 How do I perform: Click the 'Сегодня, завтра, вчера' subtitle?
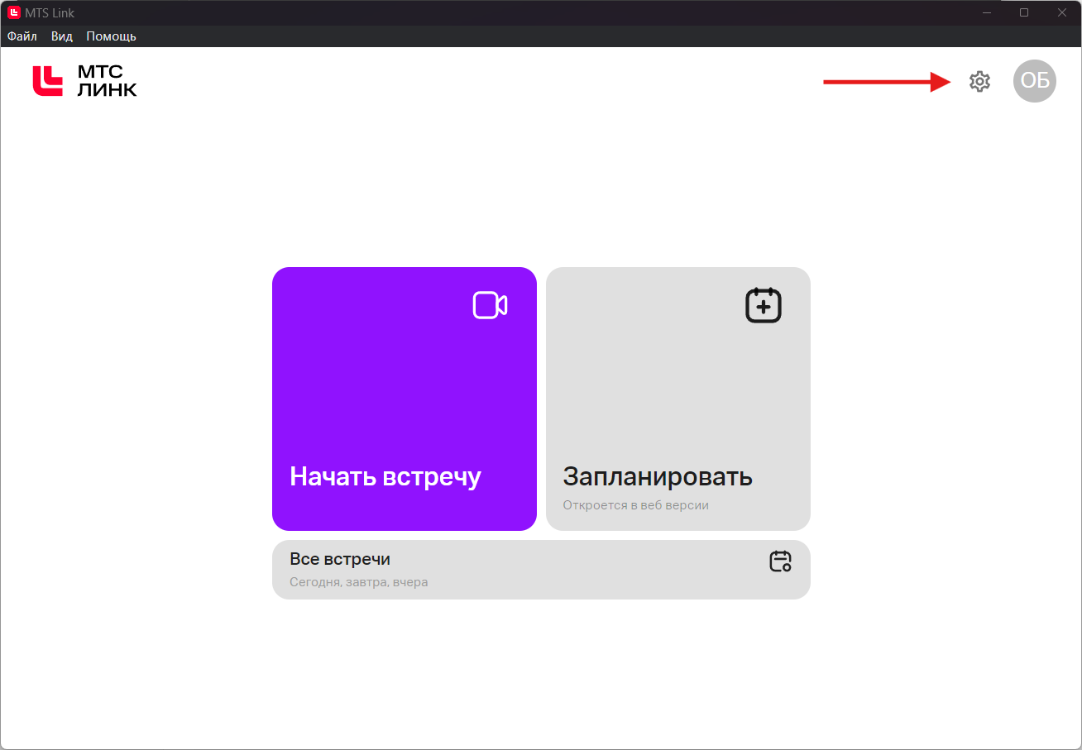tap(359, 582)
